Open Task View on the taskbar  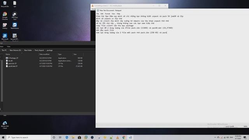pos(60,137)
